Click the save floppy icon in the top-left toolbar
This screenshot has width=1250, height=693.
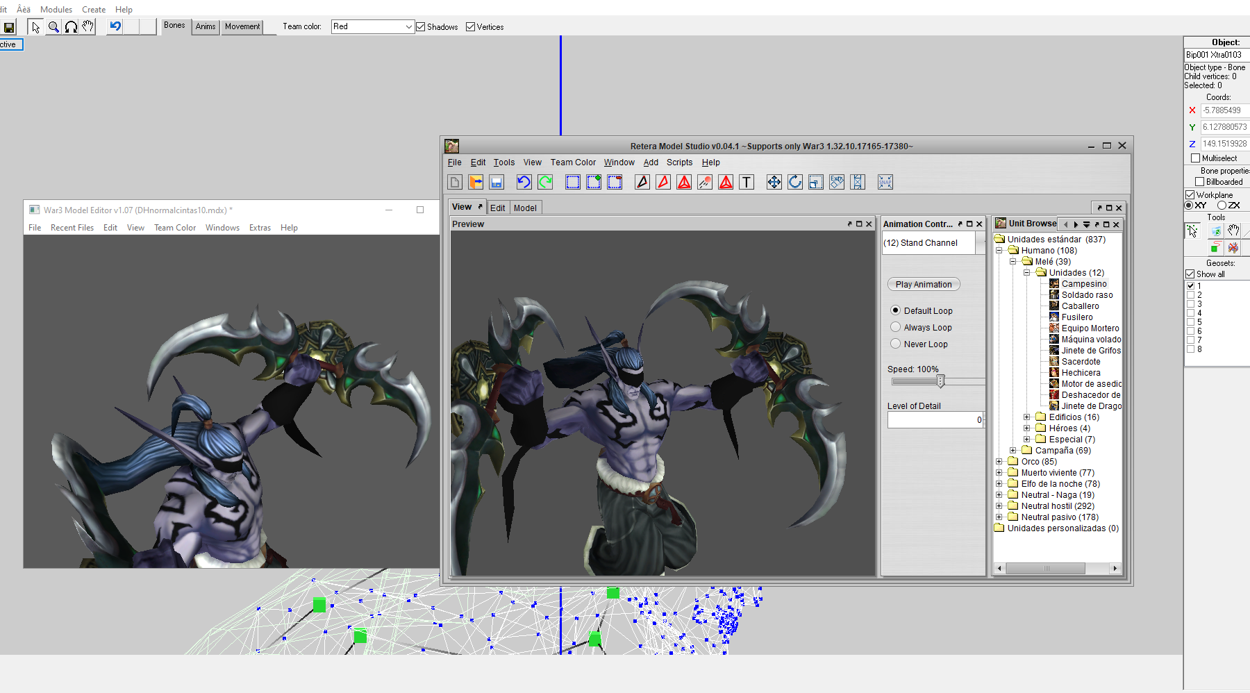9,27
